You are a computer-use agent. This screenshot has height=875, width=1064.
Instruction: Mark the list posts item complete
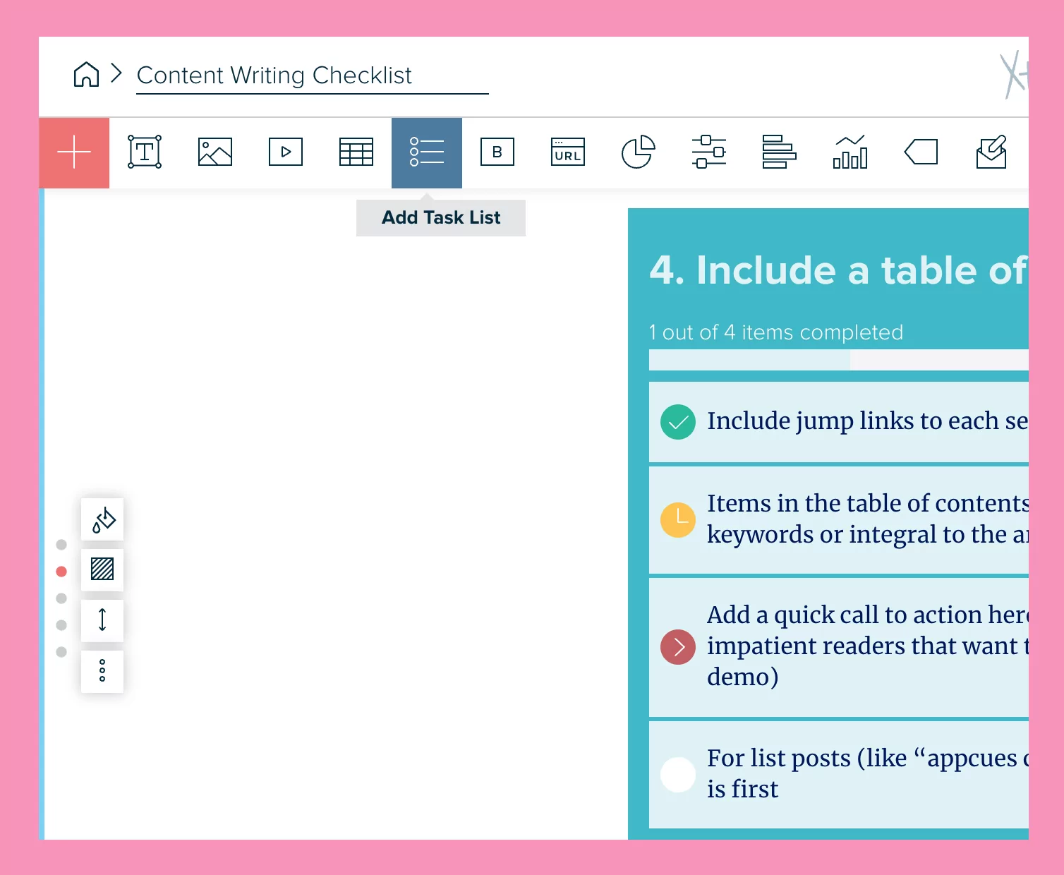[677, 774]
